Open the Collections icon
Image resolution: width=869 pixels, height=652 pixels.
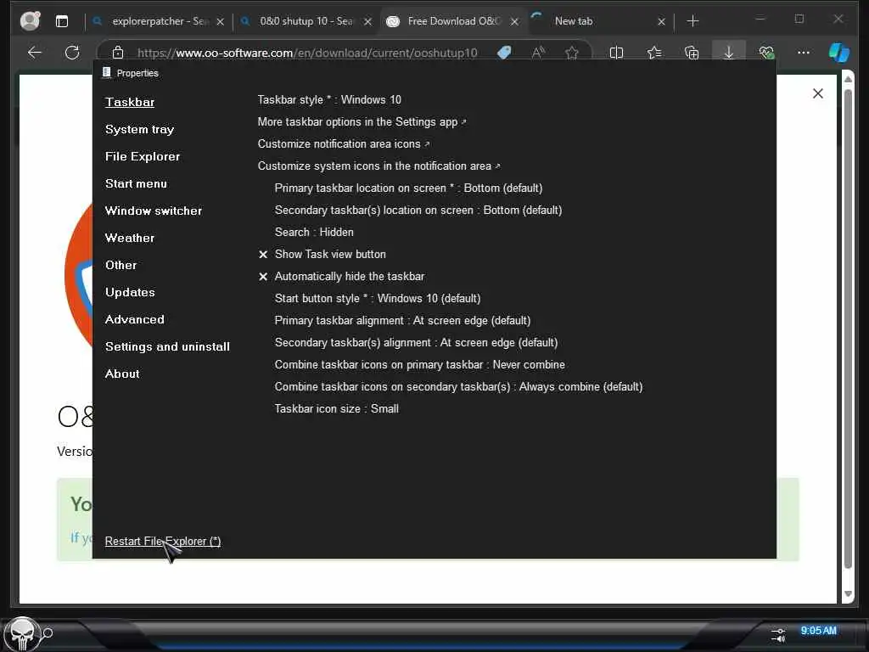[691, 53]
